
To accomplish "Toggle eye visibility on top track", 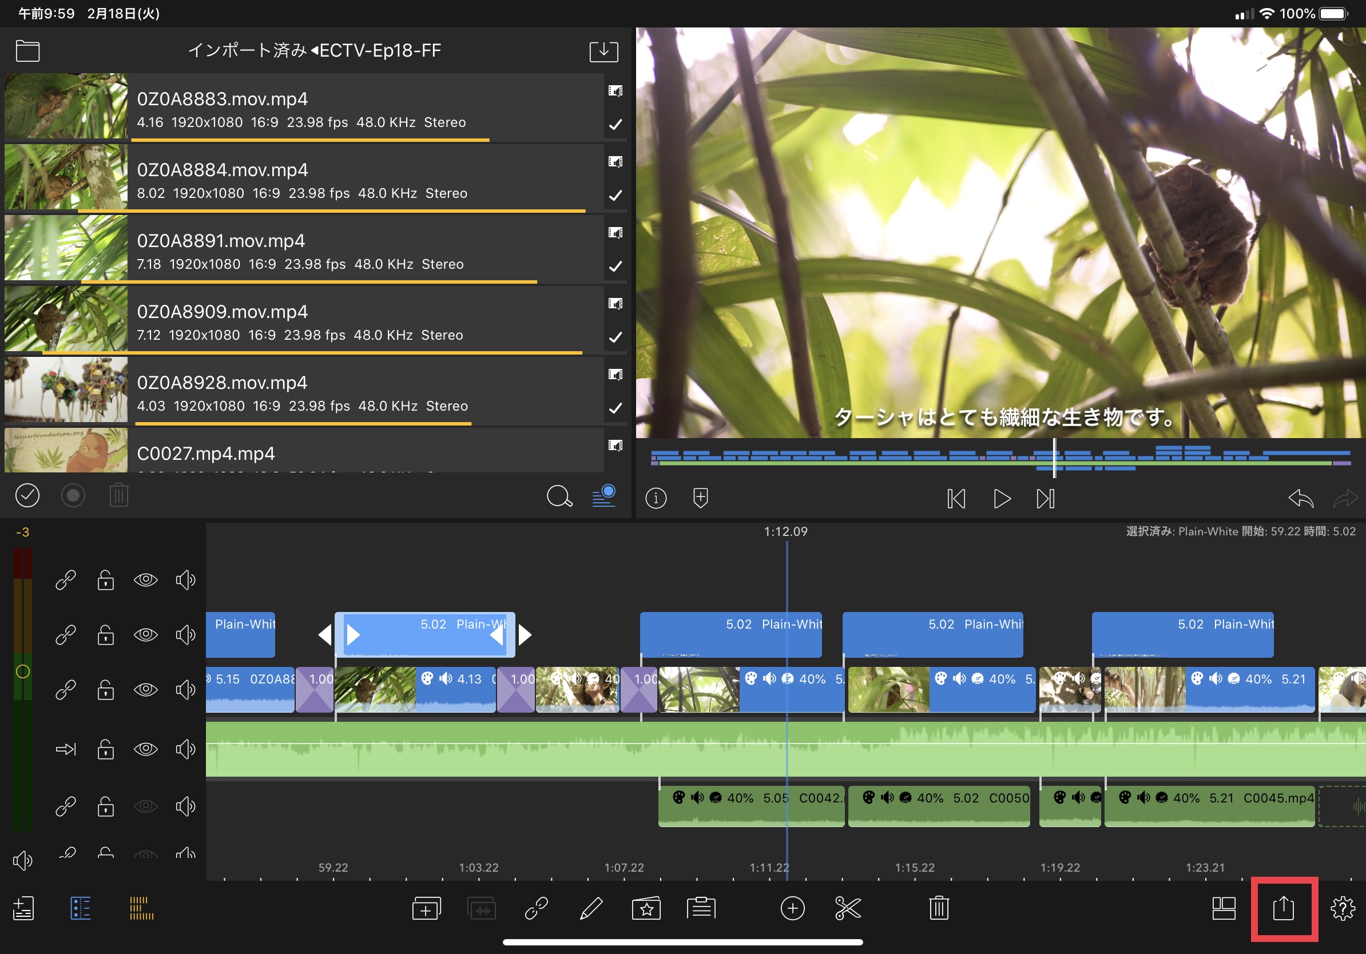I will 145,580.
